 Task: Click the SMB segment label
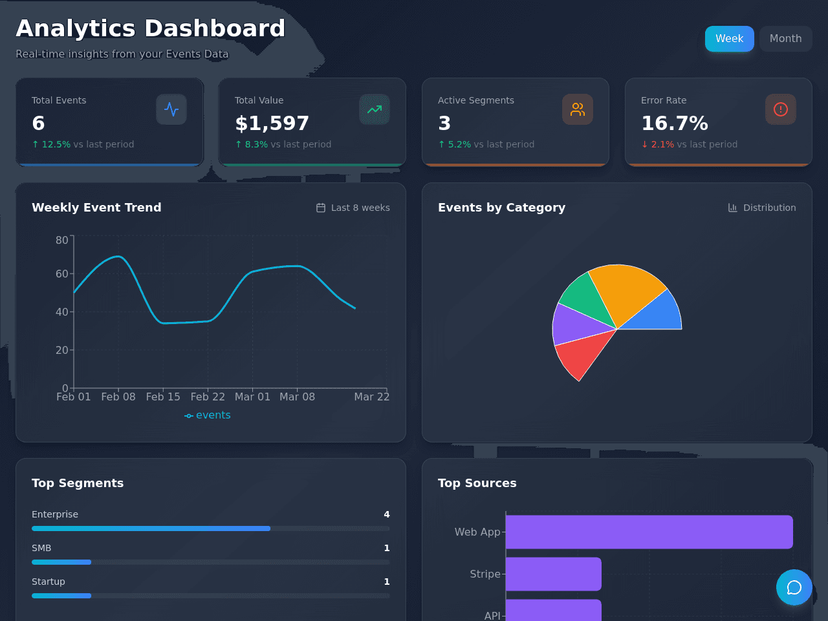pos(41,548)
